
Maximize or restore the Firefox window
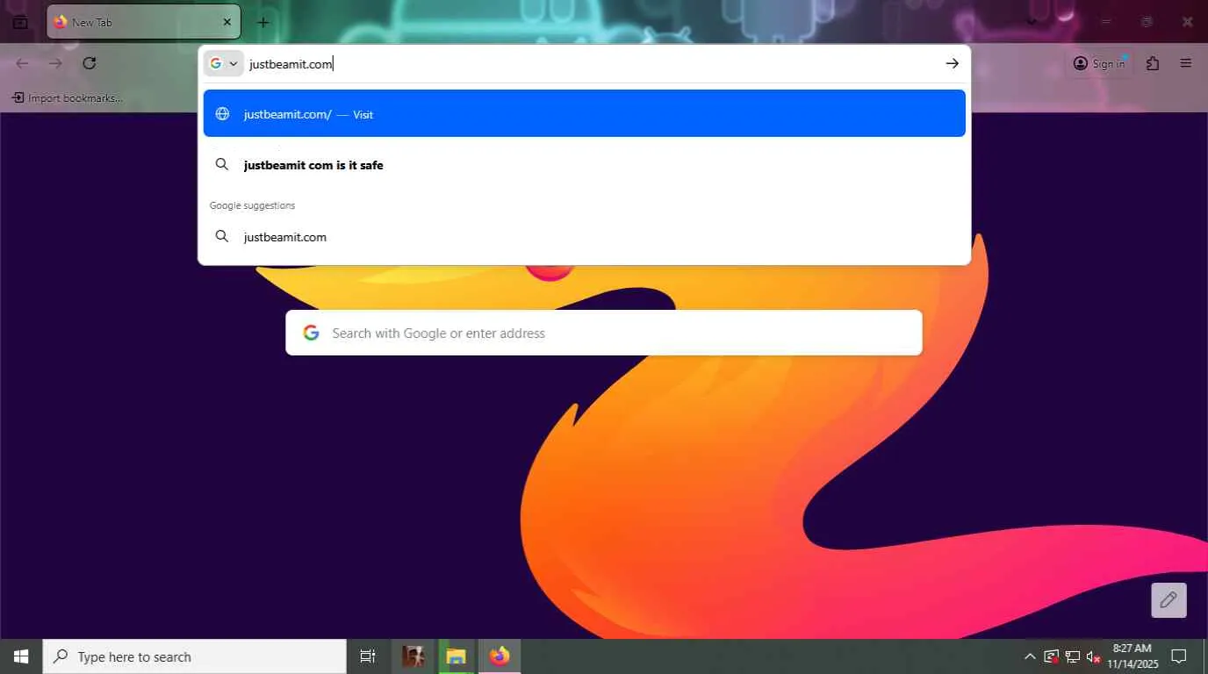[x=1147, y=22]
